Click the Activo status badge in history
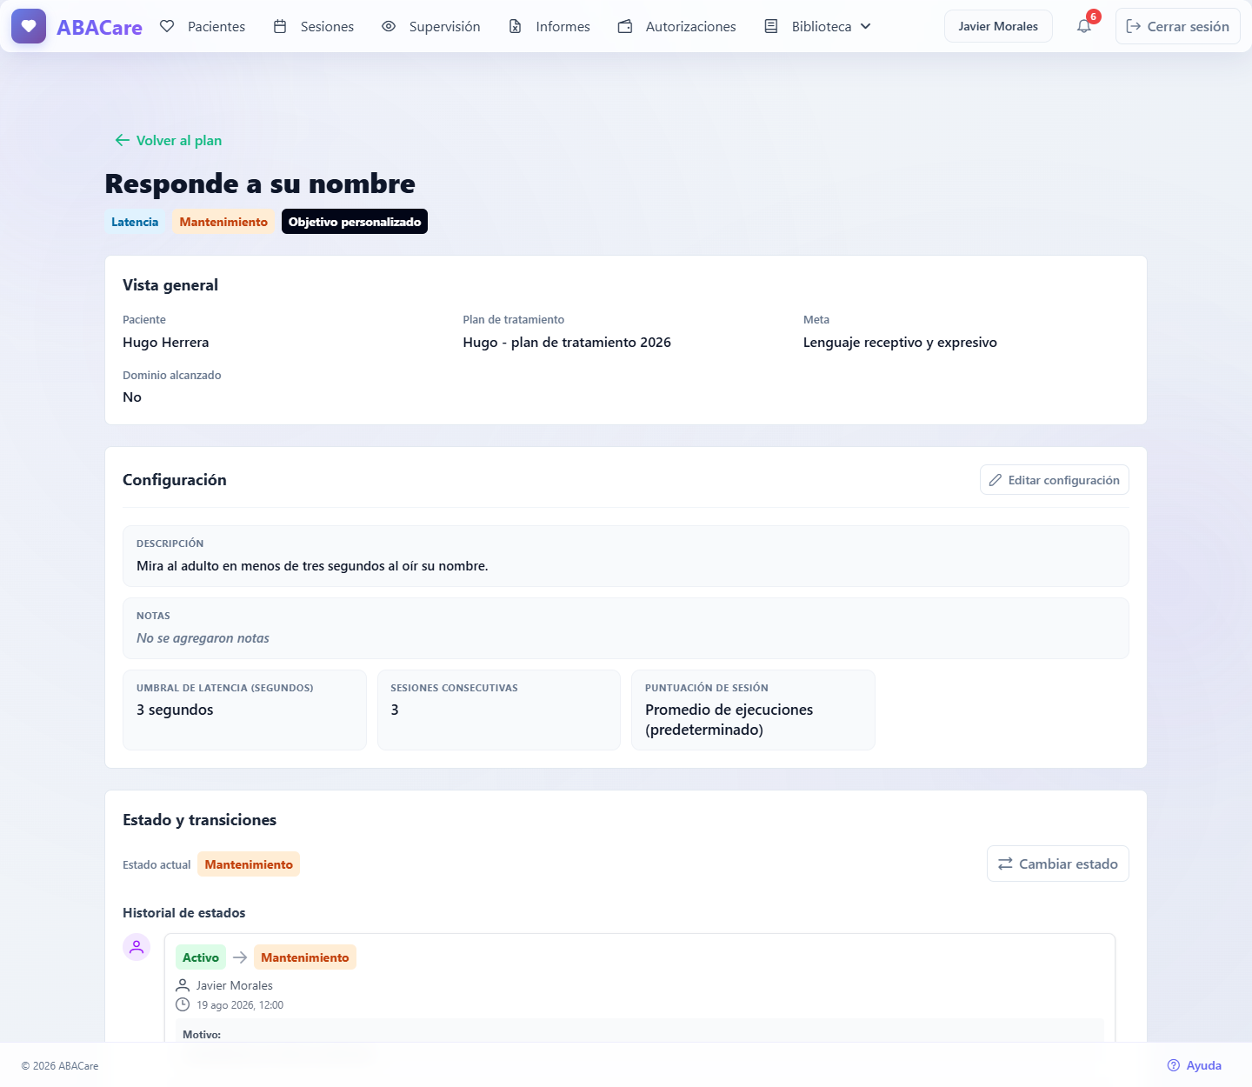 tap(201, 957)
